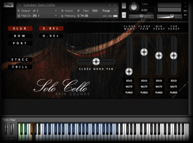Click the Max voices value 500
193x143 pixels.
[95, 11]
